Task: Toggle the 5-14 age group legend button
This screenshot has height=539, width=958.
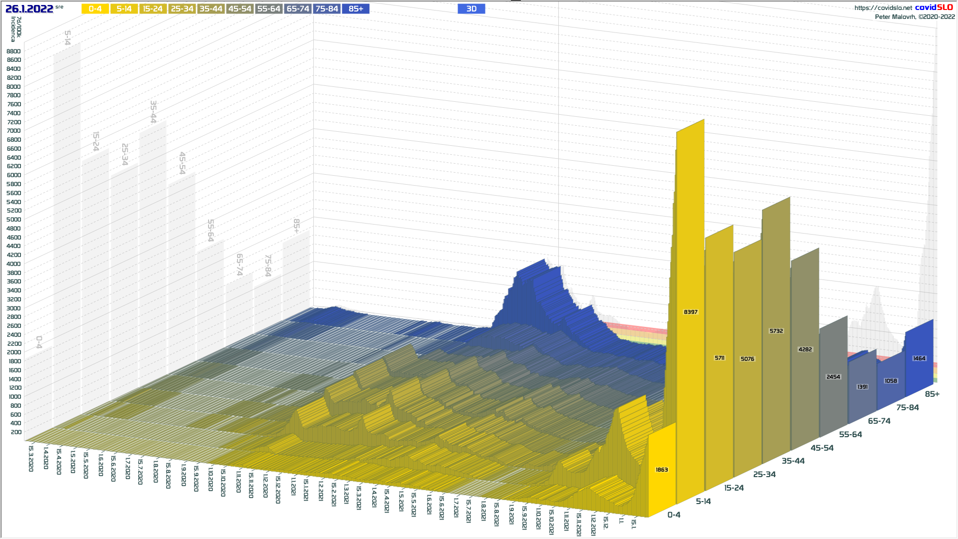Action: pyautogui.click(x=124, y=9)
